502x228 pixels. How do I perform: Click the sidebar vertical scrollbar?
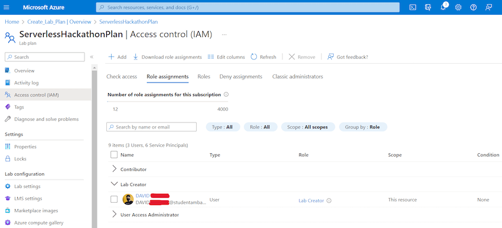point(94,149)
